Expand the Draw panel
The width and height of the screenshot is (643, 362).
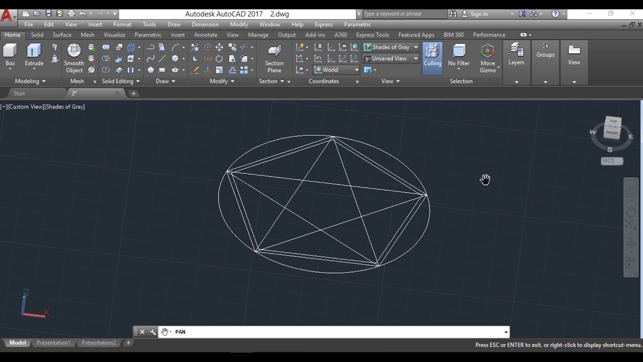[x=165, y=81]
